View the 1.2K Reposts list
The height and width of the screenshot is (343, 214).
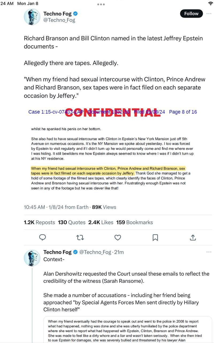[39, 222]
